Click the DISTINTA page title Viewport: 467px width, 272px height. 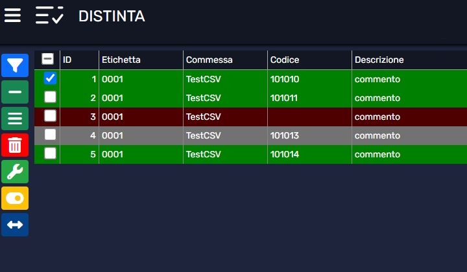[112, 16]
